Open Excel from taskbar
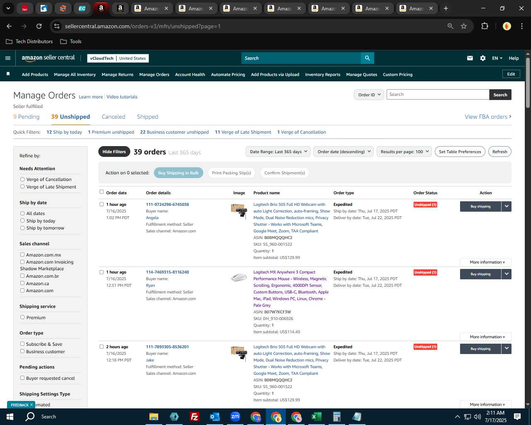This screenshot has width=531, height=425. click(316, 417)
